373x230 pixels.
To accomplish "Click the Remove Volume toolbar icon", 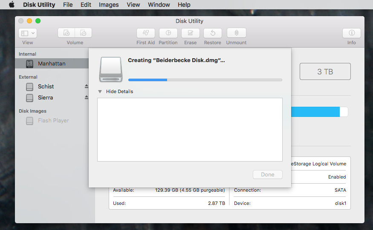I will point(83,33).
